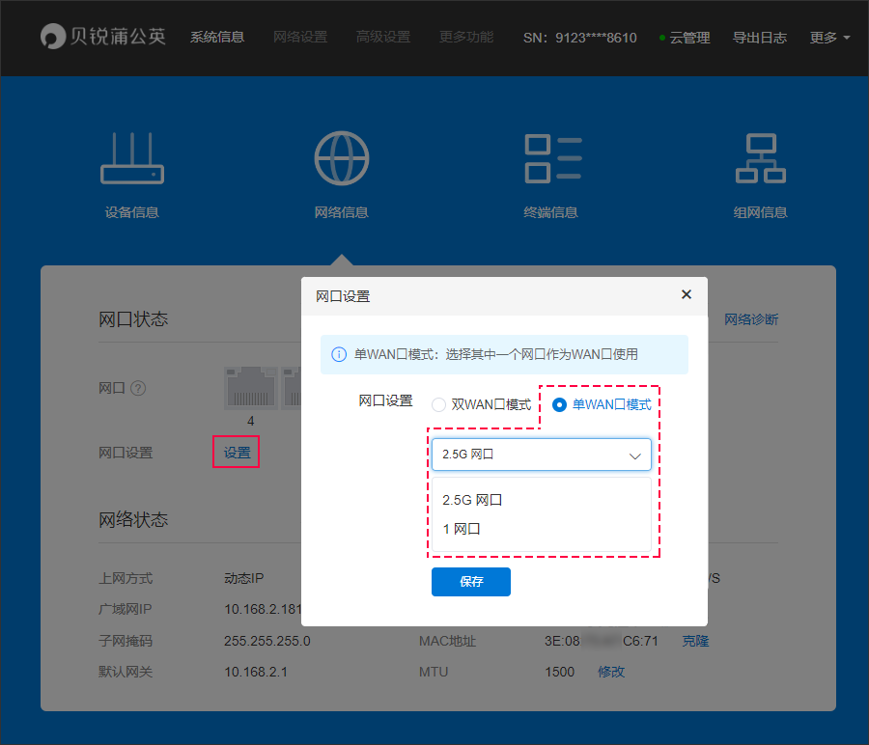Screen dimensions: 869x745
Task: Open 更多功能 menu
Action: click(x=466, y=37)
